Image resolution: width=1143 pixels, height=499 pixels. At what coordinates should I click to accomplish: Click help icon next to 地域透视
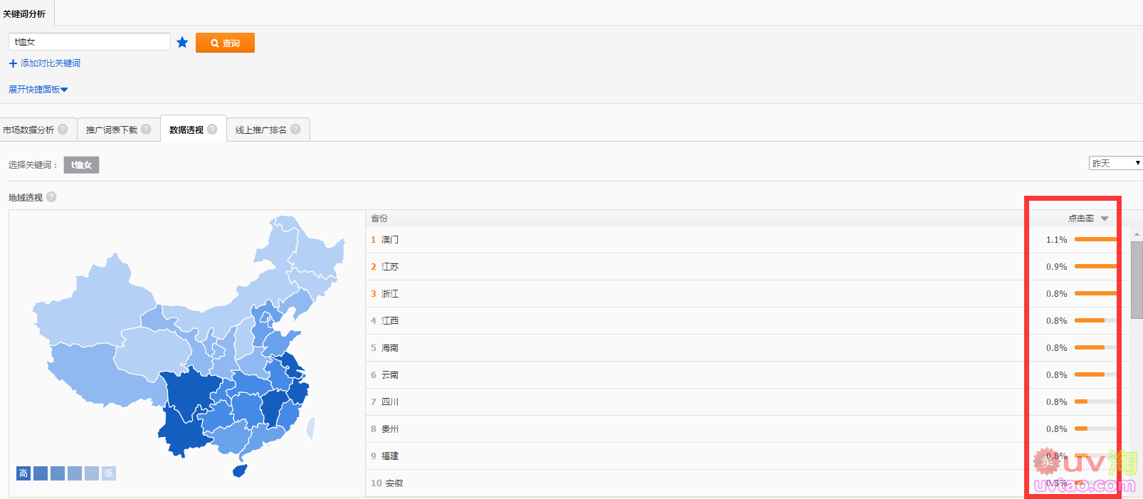coord(51,197)
